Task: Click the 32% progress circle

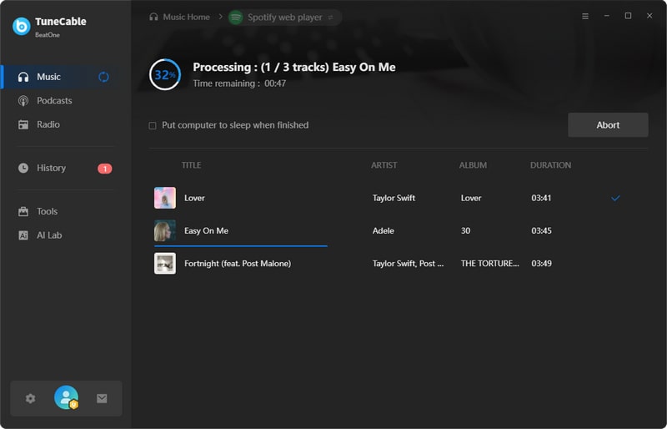Action: (x=165, y=74)
